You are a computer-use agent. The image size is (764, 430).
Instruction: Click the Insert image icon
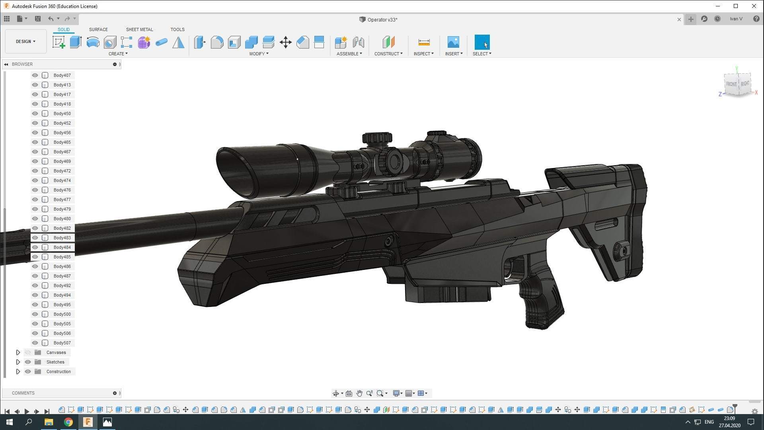coord(453,42)
